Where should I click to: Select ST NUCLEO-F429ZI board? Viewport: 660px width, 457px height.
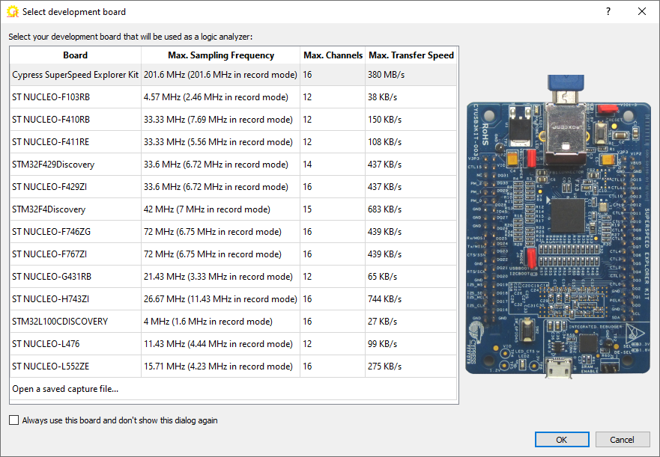pos(233,187)
